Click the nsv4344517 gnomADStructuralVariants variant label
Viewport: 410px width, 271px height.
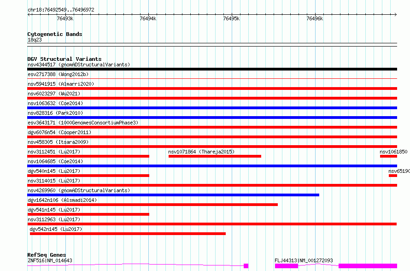tap(79, 65)
